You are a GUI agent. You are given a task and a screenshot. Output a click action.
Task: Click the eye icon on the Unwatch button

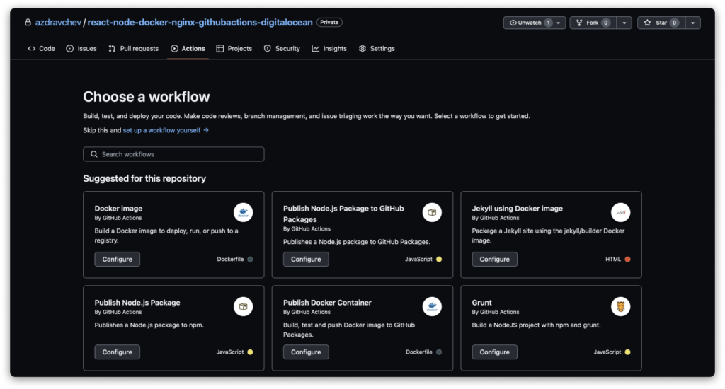tap(513, 23)
